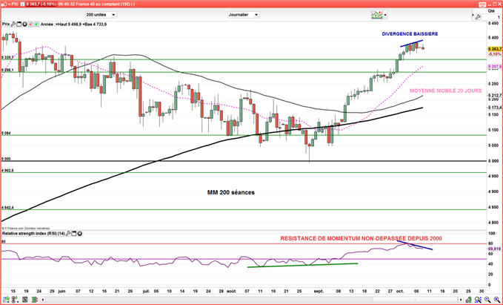Click fourth bottom-left toolbar icon

[x=33, y=300]
